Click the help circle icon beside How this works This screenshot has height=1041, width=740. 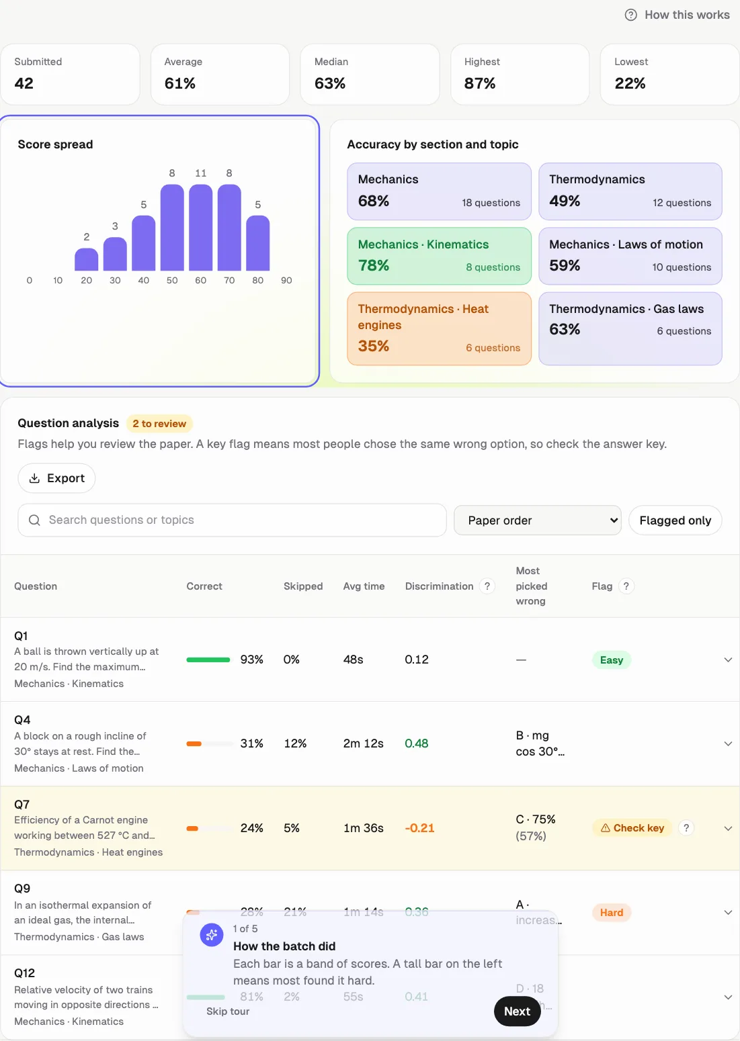click(x=631, y=15)
